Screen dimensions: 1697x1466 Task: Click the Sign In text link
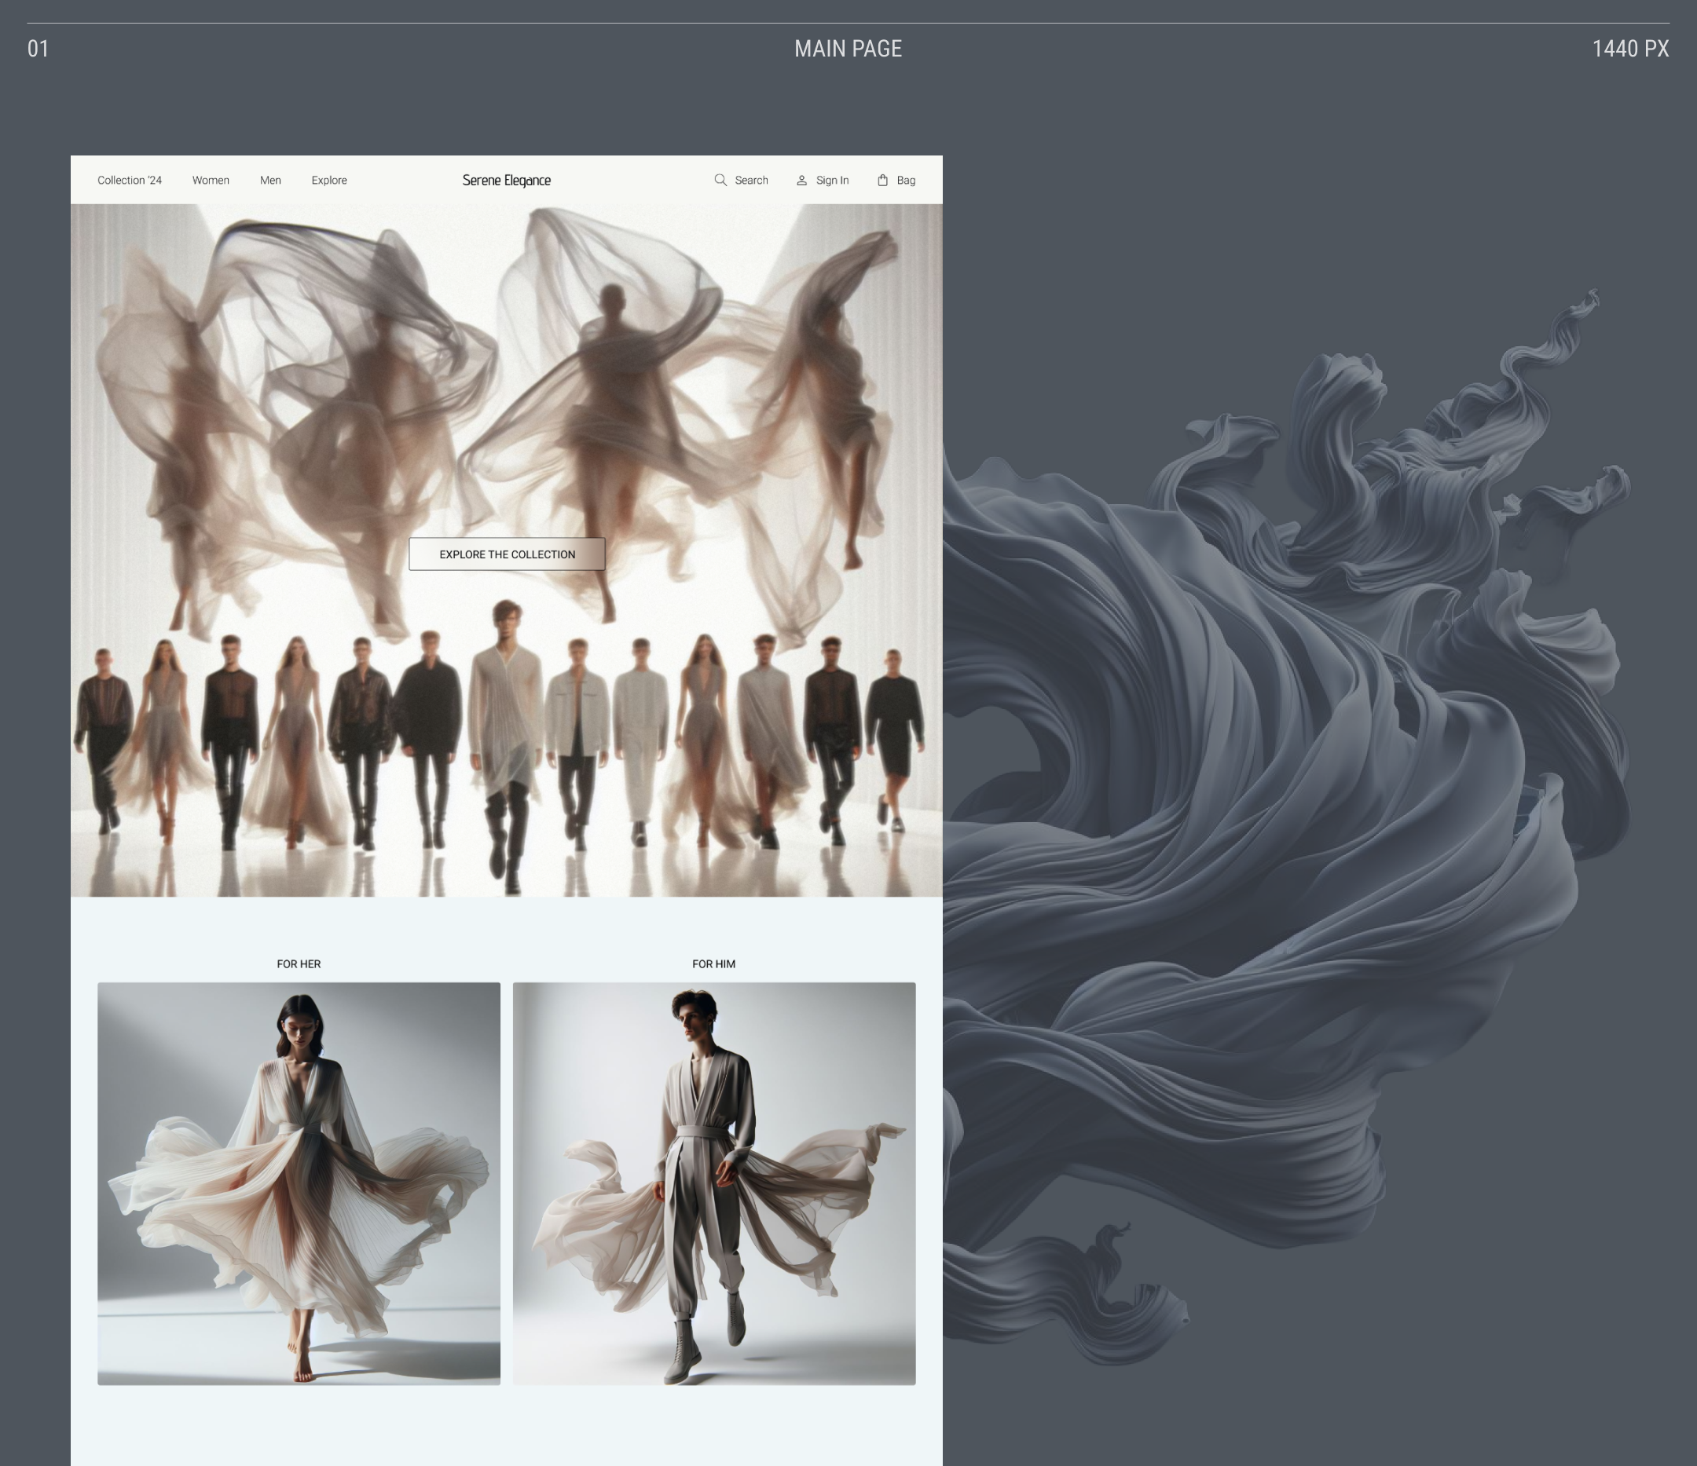pos(832,180)
